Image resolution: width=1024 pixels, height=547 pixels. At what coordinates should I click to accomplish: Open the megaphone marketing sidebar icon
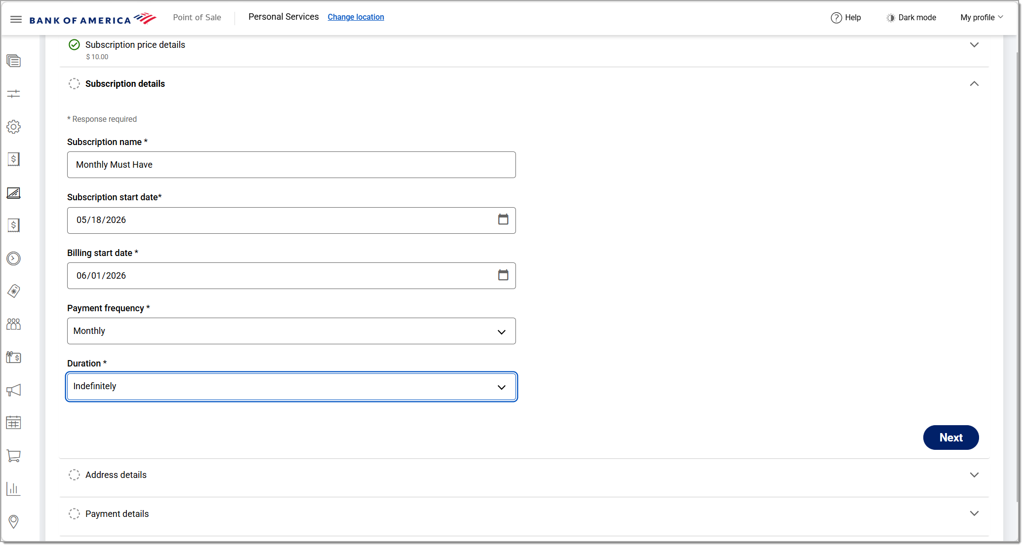pos(13,390)
